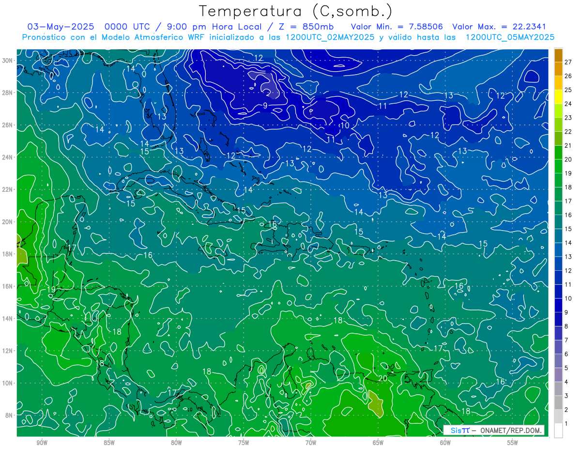Click the '75W' longitude axis label
This screenshot has height=449, width=581.
pos(244,443)
